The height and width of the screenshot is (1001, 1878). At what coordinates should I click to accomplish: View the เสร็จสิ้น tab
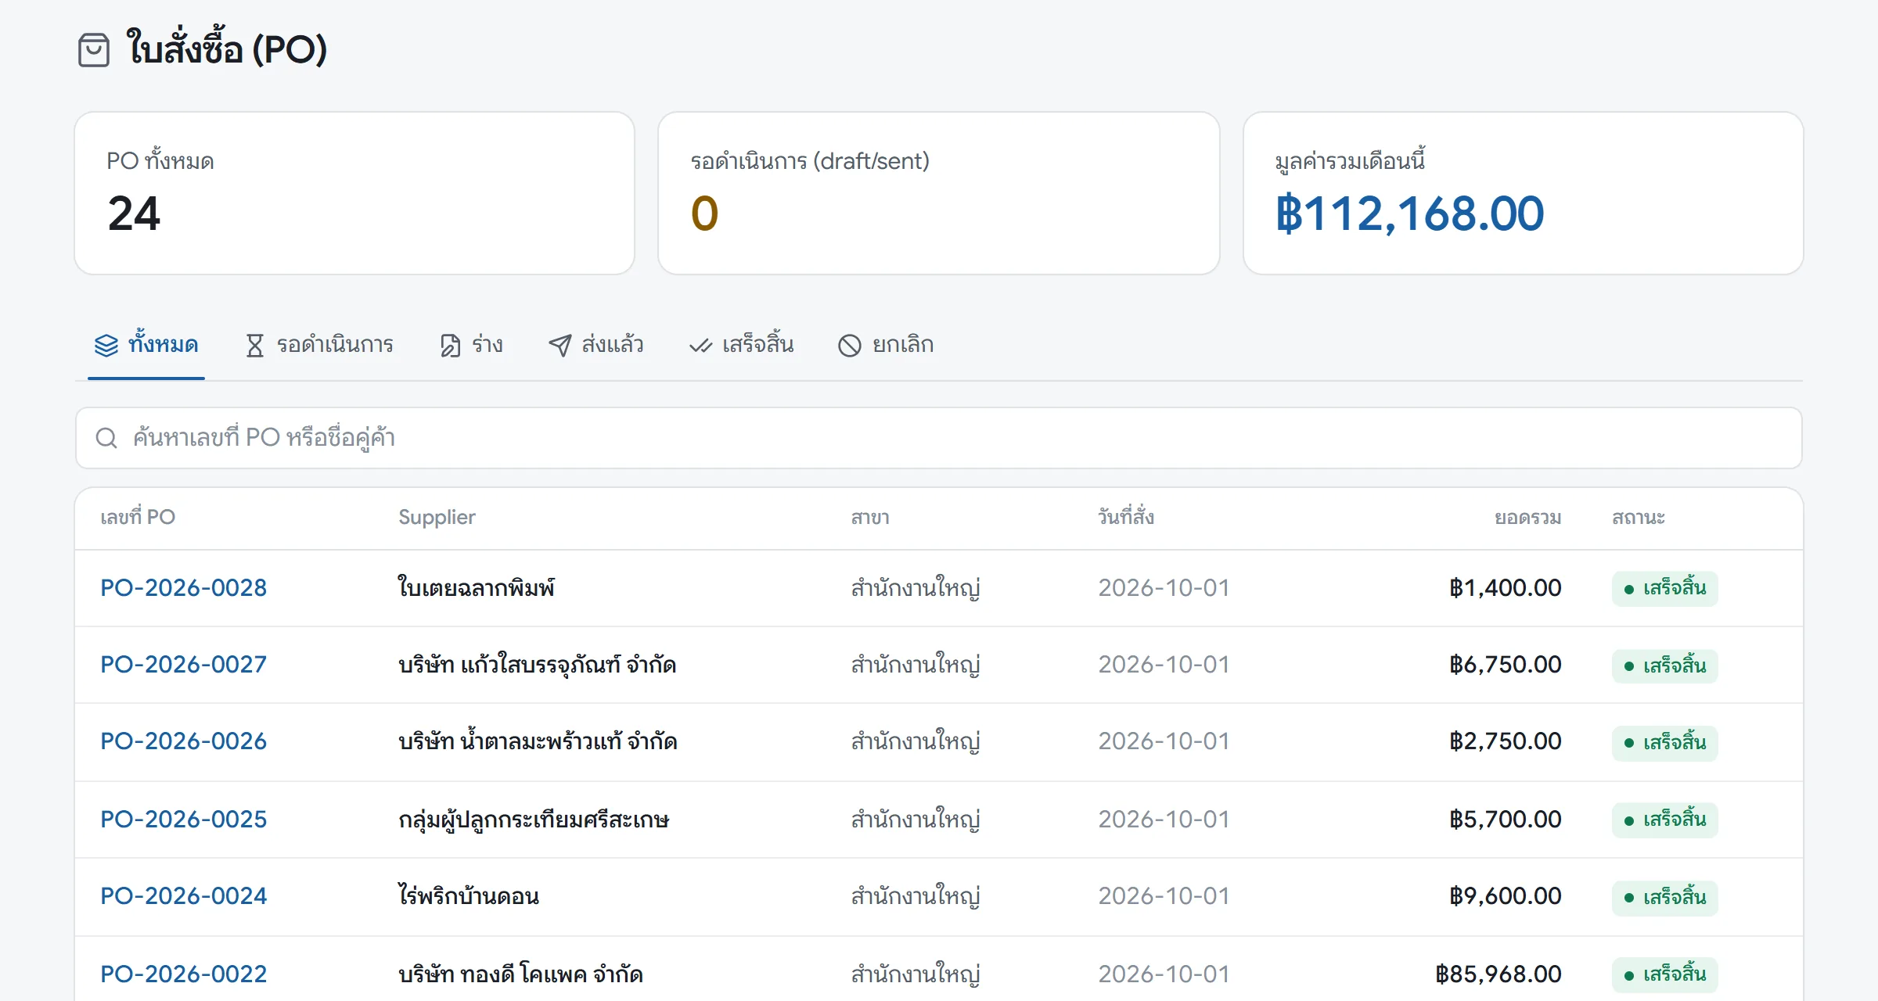click(742, 345)
